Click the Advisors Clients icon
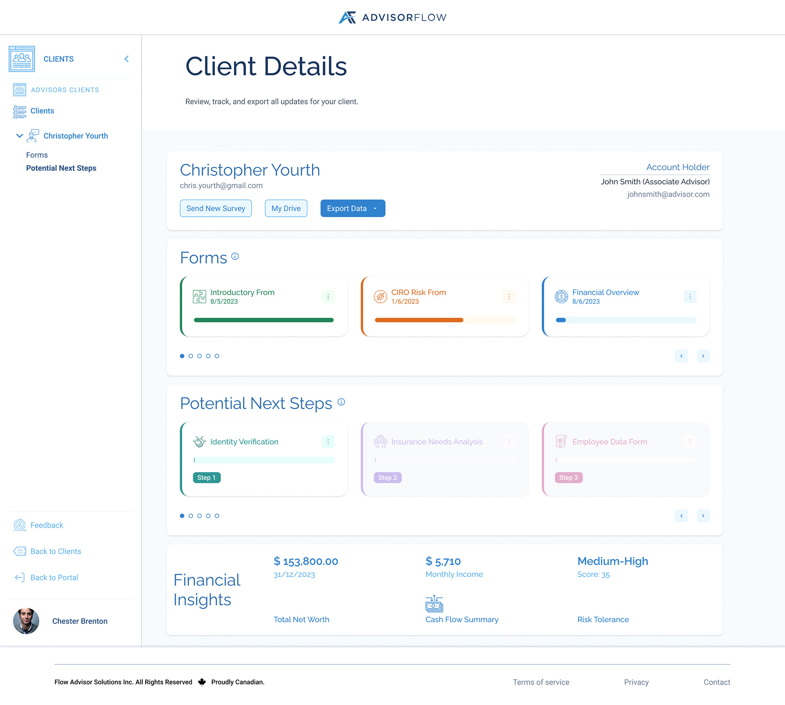 coord(19,90)
